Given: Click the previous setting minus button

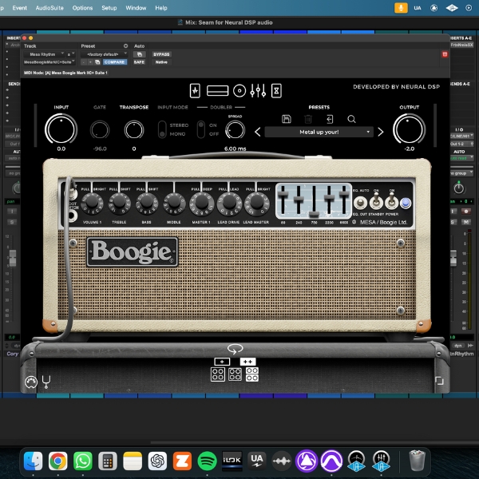Looking at the screenshot, I should 84,62.
